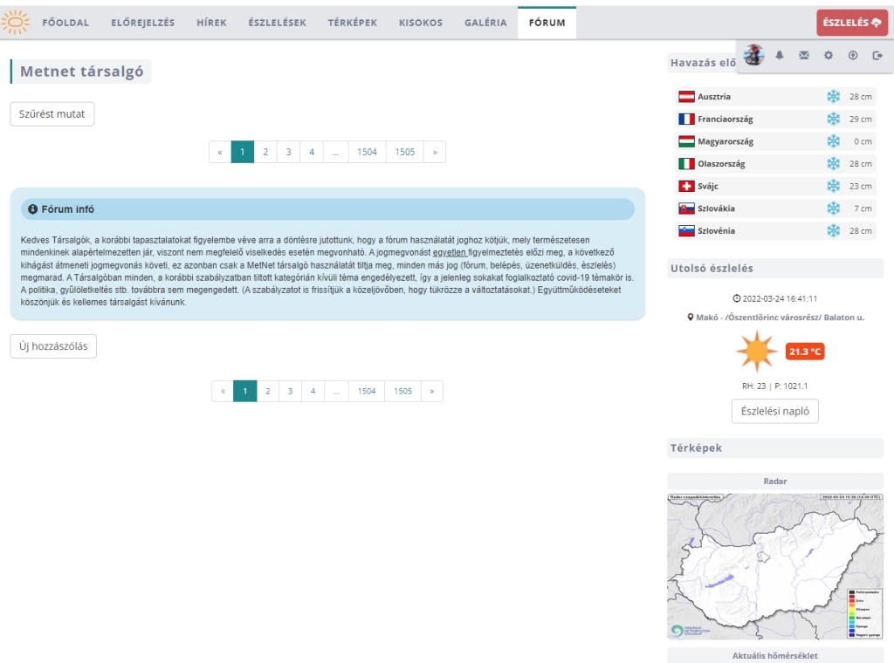Open settings gear icon
This screenshot has width=894, height=663.
pyautogui.click(x=829, y=56)
